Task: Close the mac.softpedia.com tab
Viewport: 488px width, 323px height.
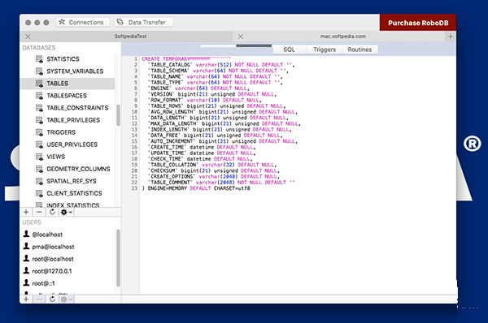Action: click(x=241, y=37)
